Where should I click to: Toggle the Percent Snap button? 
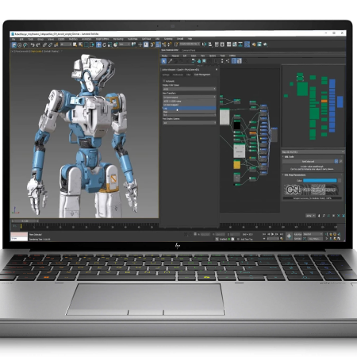click(x=163, y=44)
